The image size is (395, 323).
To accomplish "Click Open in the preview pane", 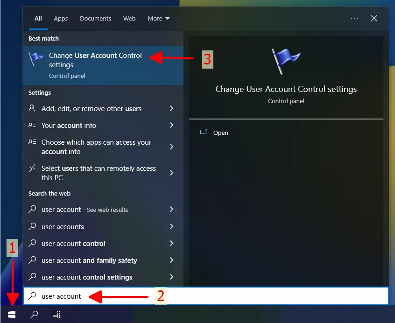I will click(220, 133).
